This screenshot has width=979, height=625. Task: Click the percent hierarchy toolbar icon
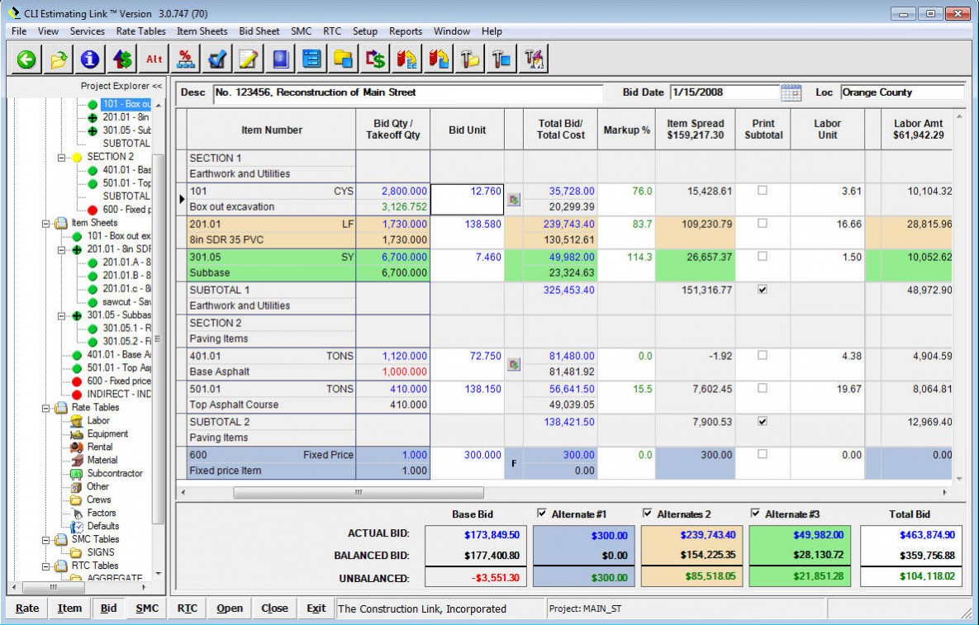[185, 59]
